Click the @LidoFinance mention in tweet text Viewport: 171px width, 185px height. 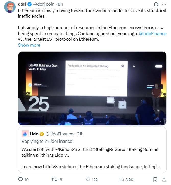[153, 34]
